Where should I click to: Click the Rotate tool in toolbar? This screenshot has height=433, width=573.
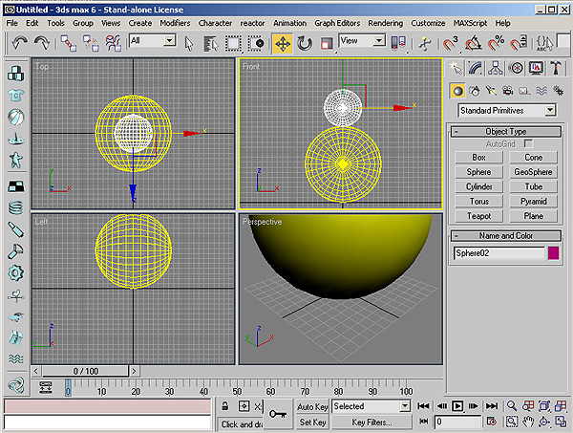coord(305,43)
